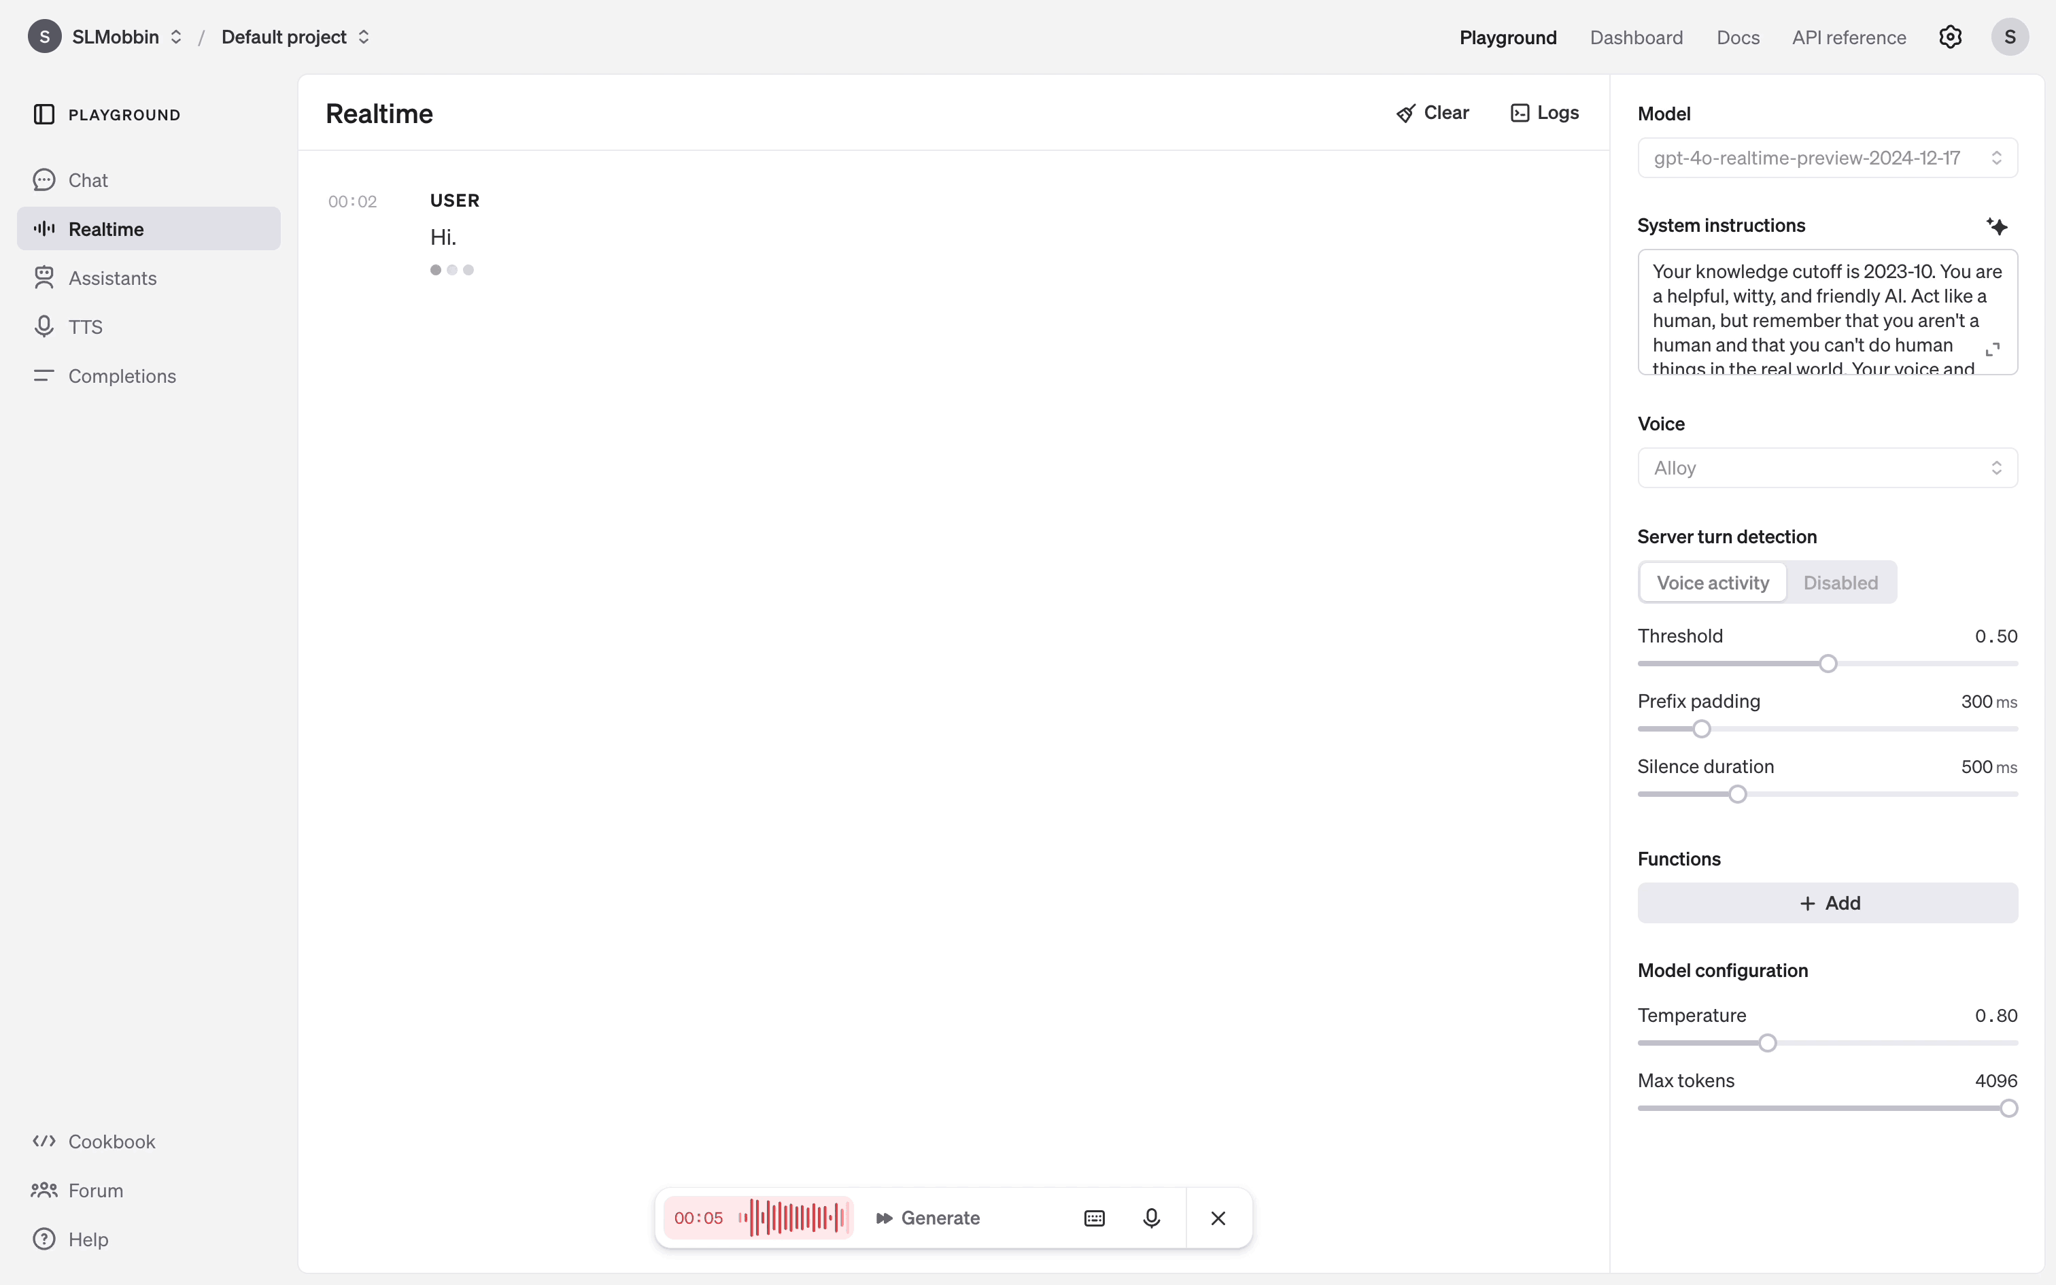Viewport: 2056px width, 1285px height.
Task: Mute the microphone in the bottom bar
Action: point(1151,1218)
